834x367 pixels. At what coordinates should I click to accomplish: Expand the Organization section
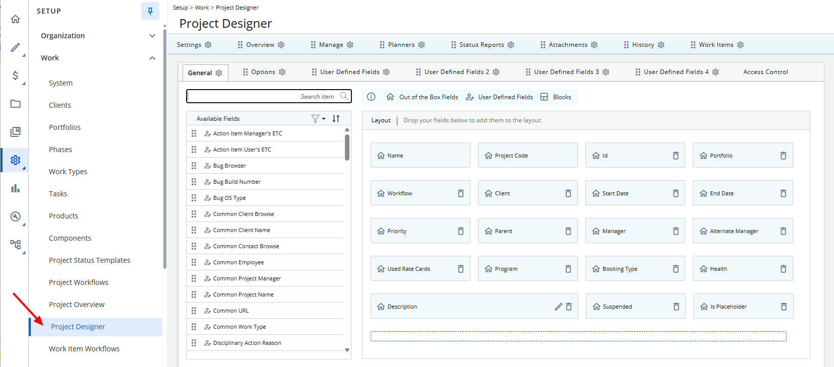[152, 36]
